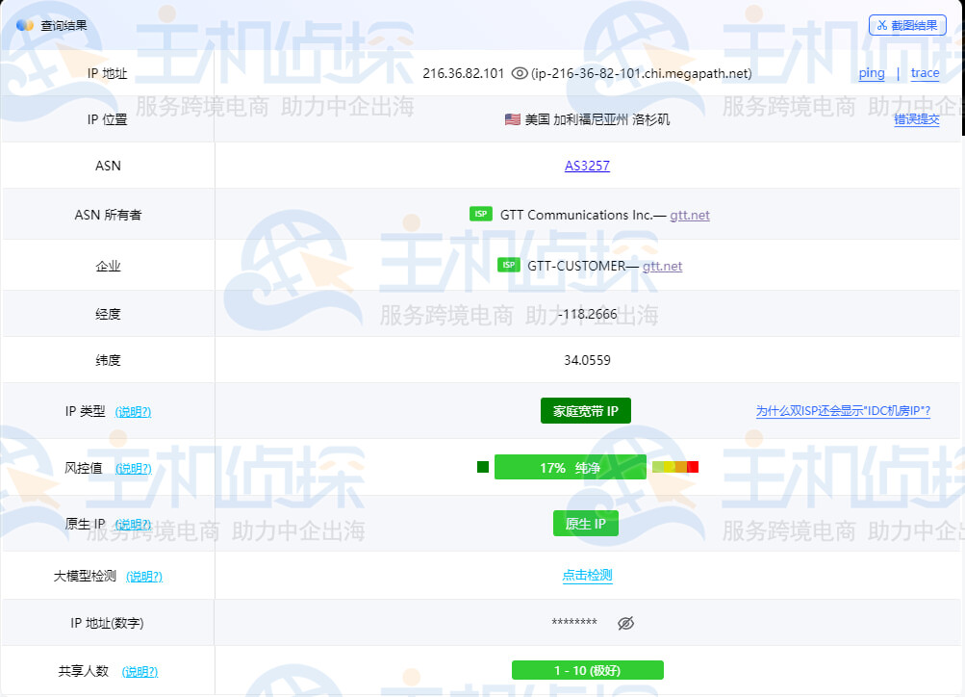The image size is (965, 697).
Task: Click the small green square beside the risk bar
Action: click(481, 466)
